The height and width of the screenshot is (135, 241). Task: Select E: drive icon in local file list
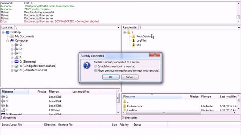click(x=3, y=105)
